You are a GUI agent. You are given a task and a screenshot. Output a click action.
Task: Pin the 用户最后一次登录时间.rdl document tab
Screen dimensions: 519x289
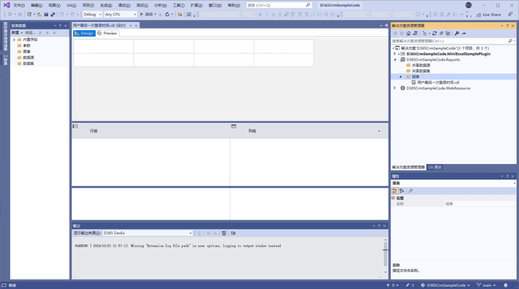131,26
